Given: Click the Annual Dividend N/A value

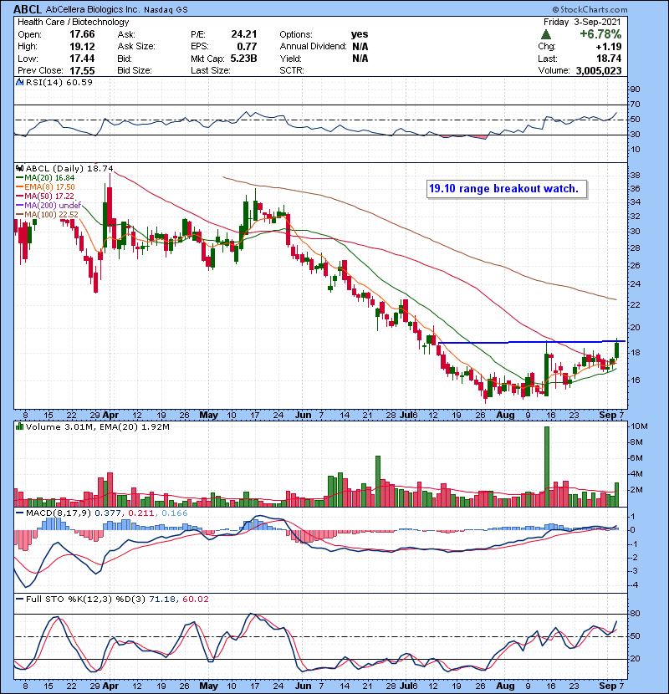Looking at the screenshot, I should (360, 46).
